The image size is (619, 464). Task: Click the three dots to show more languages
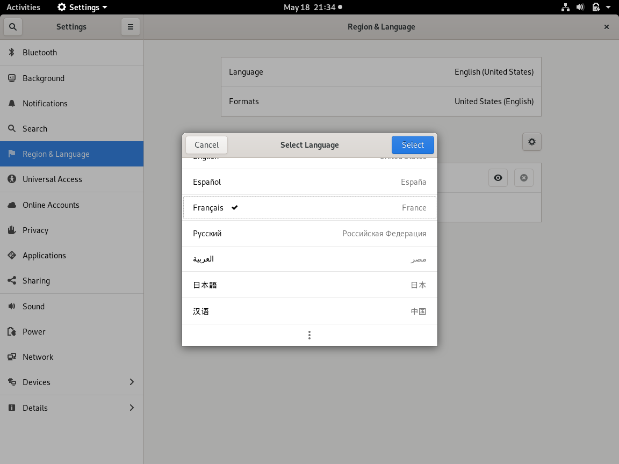(x=309, y=335)
